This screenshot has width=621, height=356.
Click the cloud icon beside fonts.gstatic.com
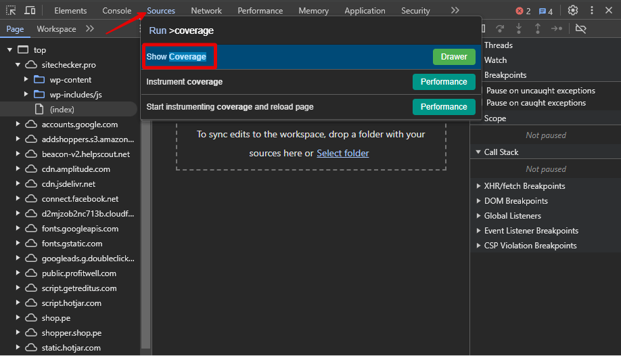click(x=31, y=244)
